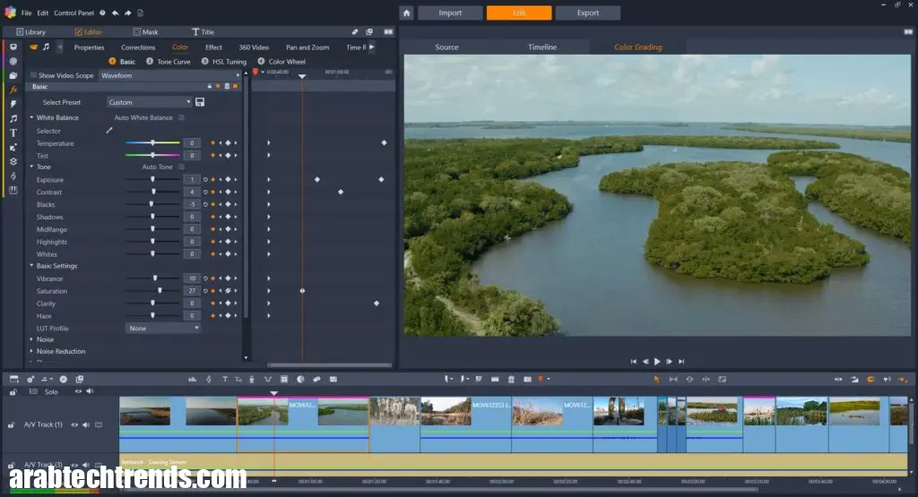Click the undo arrow in the top bar
The height and width of the screenshot is (497, 918).
tap(116, 13)
